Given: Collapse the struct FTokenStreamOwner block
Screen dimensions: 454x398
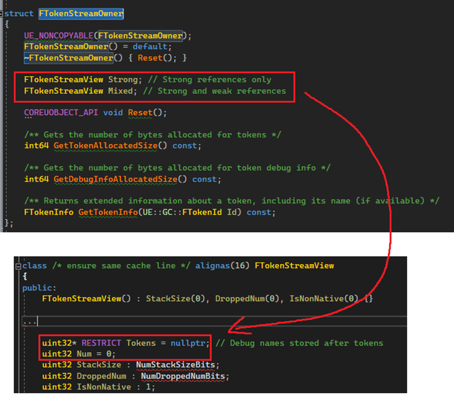Looking at the screenshot, I should click(1, 13).
